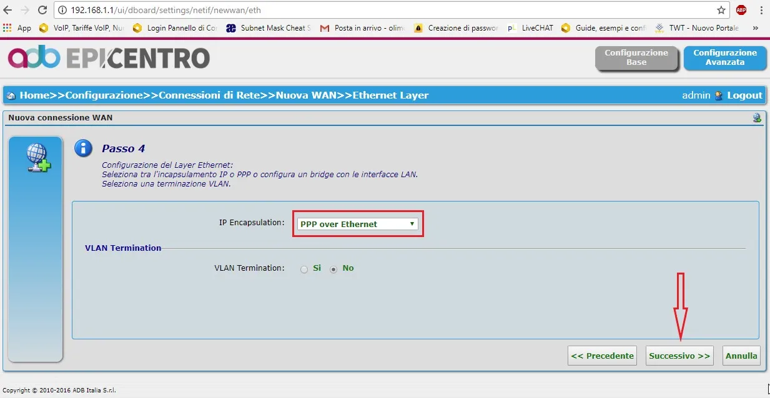Expand the bookmarks overflow chevron
This screenshot has height=398, width=770.
pos(756,28)
